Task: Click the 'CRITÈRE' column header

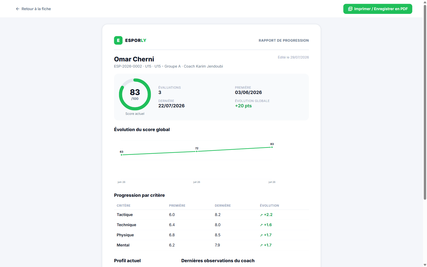Action: tap(124, 206)
